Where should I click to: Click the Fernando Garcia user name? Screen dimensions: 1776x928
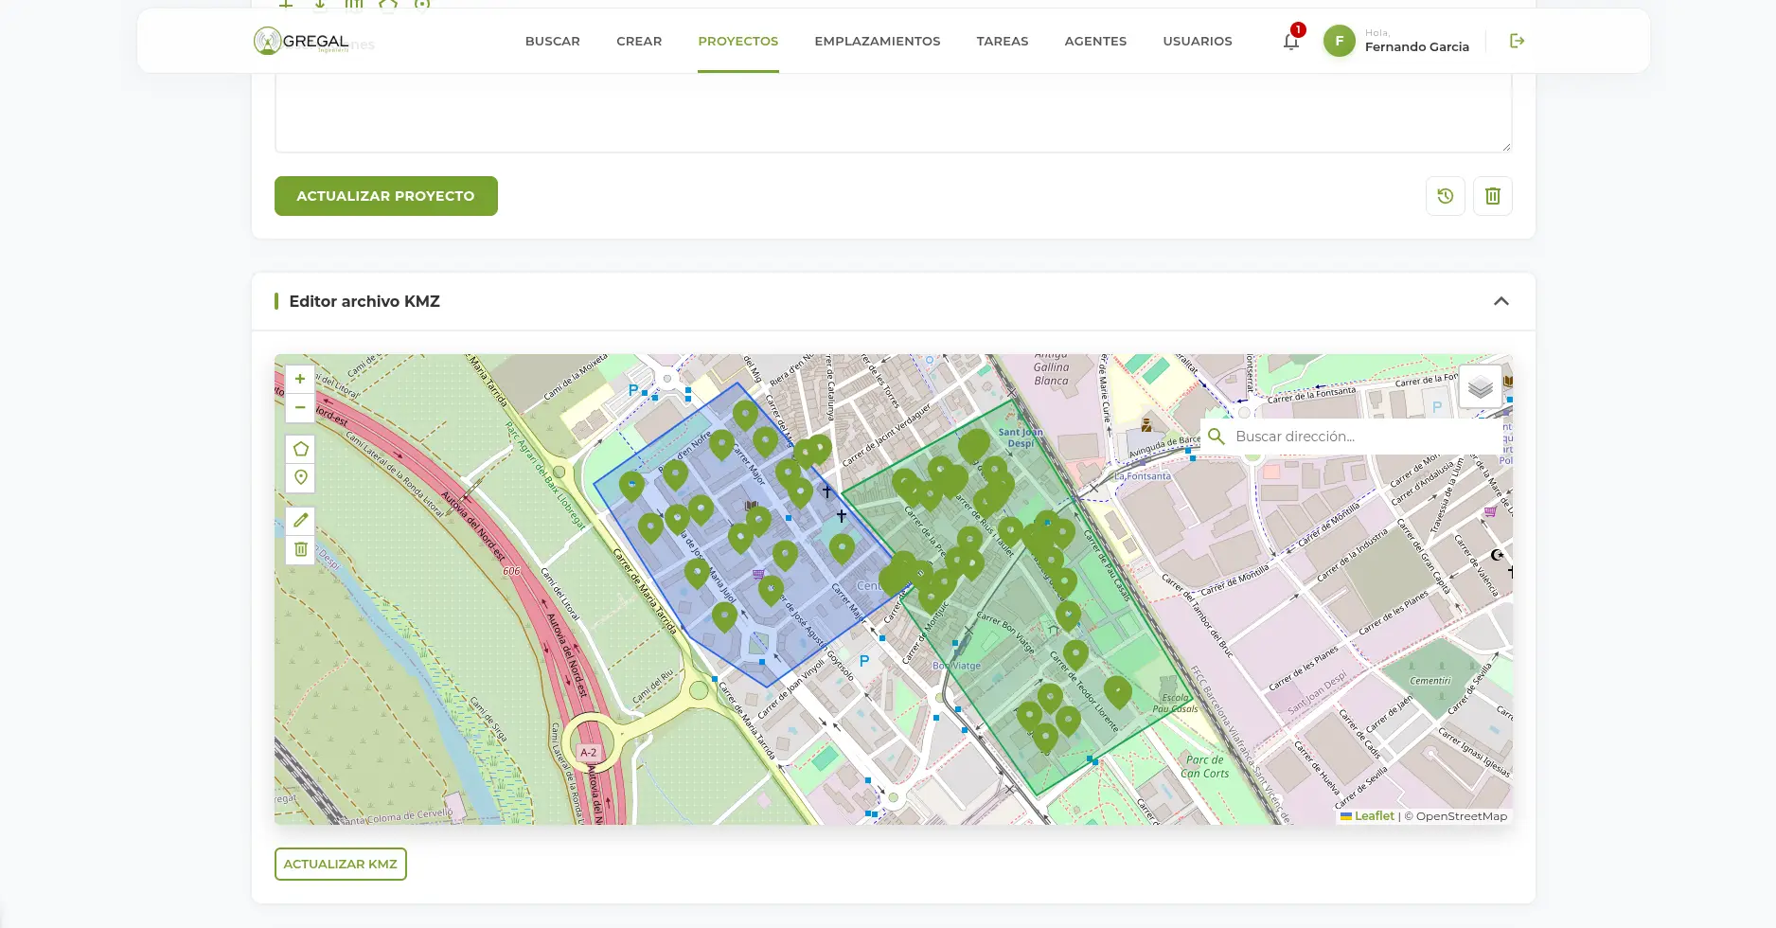click(1417, 46)
